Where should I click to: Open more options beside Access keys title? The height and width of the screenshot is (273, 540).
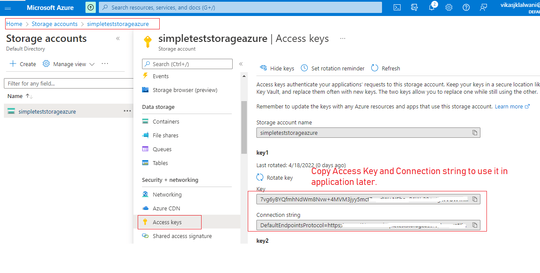click(x=343, y=38)
